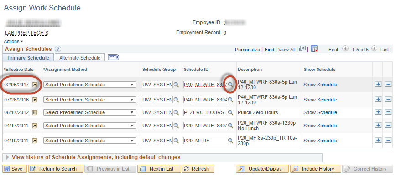Look up Schedule ID in 04/17/2011 row
Screen dimensions: 401x181
click(230, 126)
